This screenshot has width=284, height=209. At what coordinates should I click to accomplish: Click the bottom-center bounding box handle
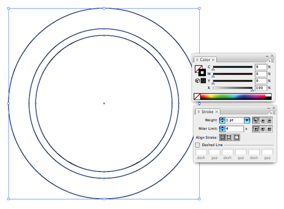click(x=104, y=199)
